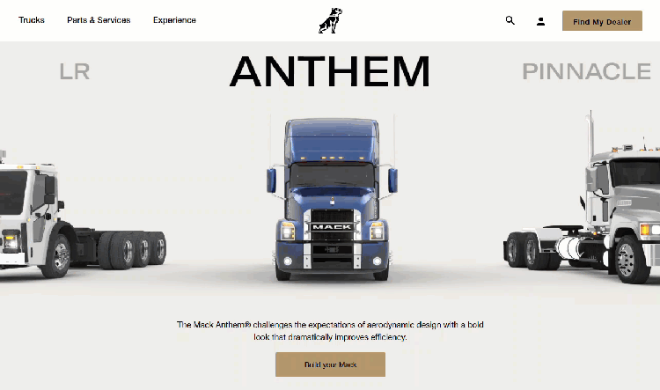Click the Mack bulldog logo
This screenshot has width=660, height=390.
tap(330, 20)
